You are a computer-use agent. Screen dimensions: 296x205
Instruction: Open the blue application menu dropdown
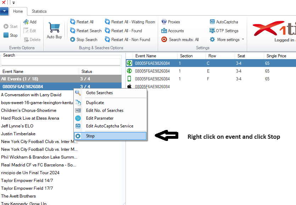(4, 11)
